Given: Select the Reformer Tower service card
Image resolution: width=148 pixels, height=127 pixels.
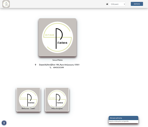Looking at the screenshot, I should point(28,100).
